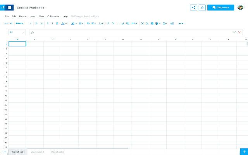
Task: Insert a chart
Action: pyautogui.click(x=172, y=23)
